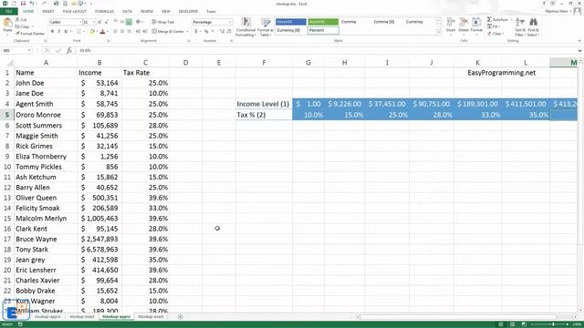Open the Name Box dropdown arrow
The image size is (584, 328).
[x=29, y=50]
